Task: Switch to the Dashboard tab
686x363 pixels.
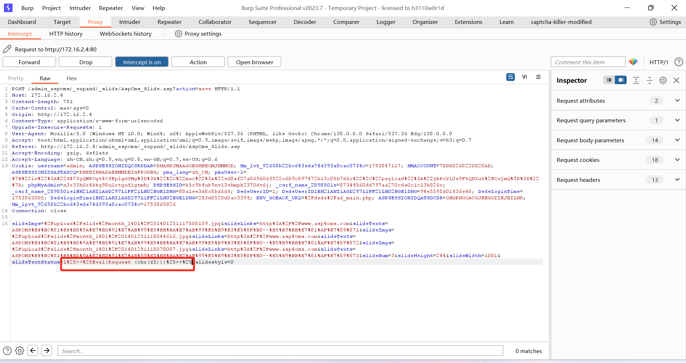Action: [x=22, y=22]
